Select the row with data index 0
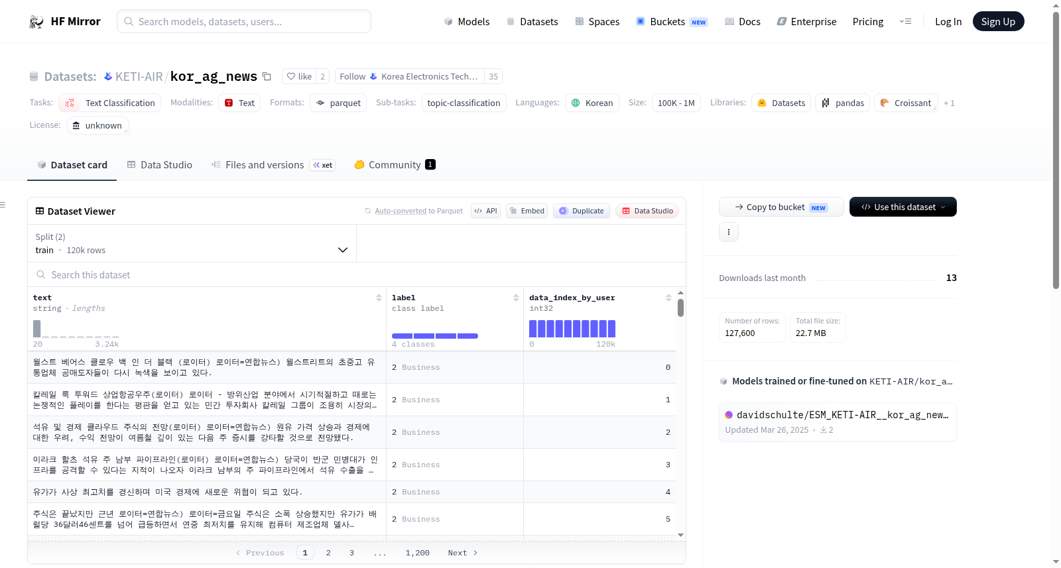The image size is (1061, 568). pyautogui.click(x=351, y=367)
